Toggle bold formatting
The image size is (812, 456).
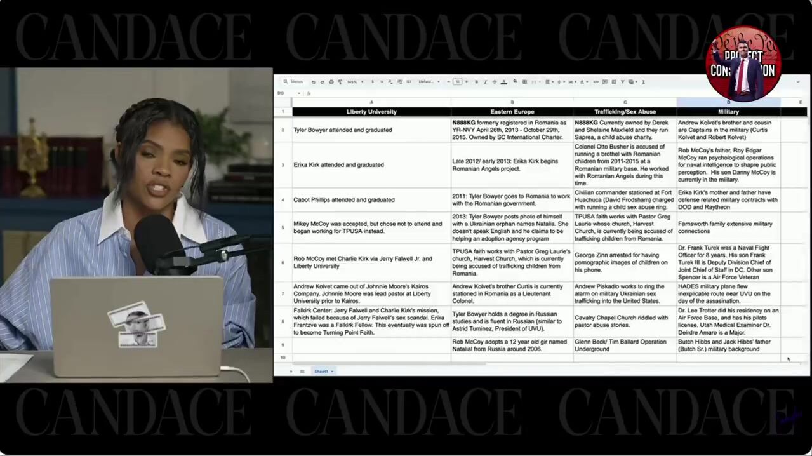(476, 82)
